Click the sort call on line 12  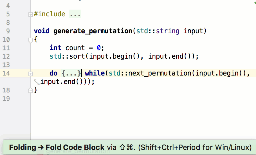pyautogui.click(x=77, y=56)
